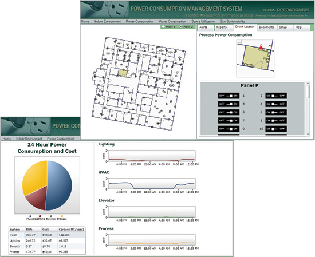
Task: Click the Lighting line chart
Action: (152, 156)
